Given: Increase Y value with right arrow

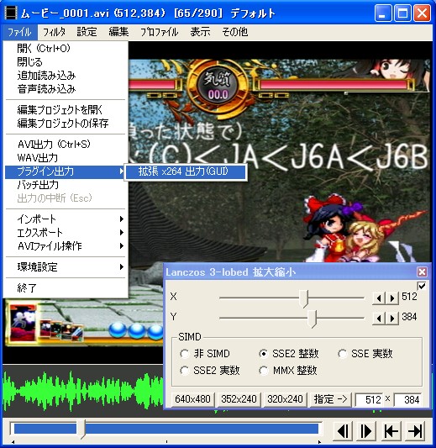Looking at the screenshot, I should pos(392,319).
